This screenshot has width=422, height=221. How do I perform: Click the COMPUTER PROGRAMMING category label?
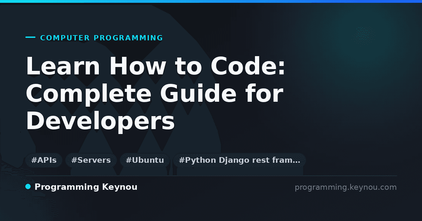(102, 38)
